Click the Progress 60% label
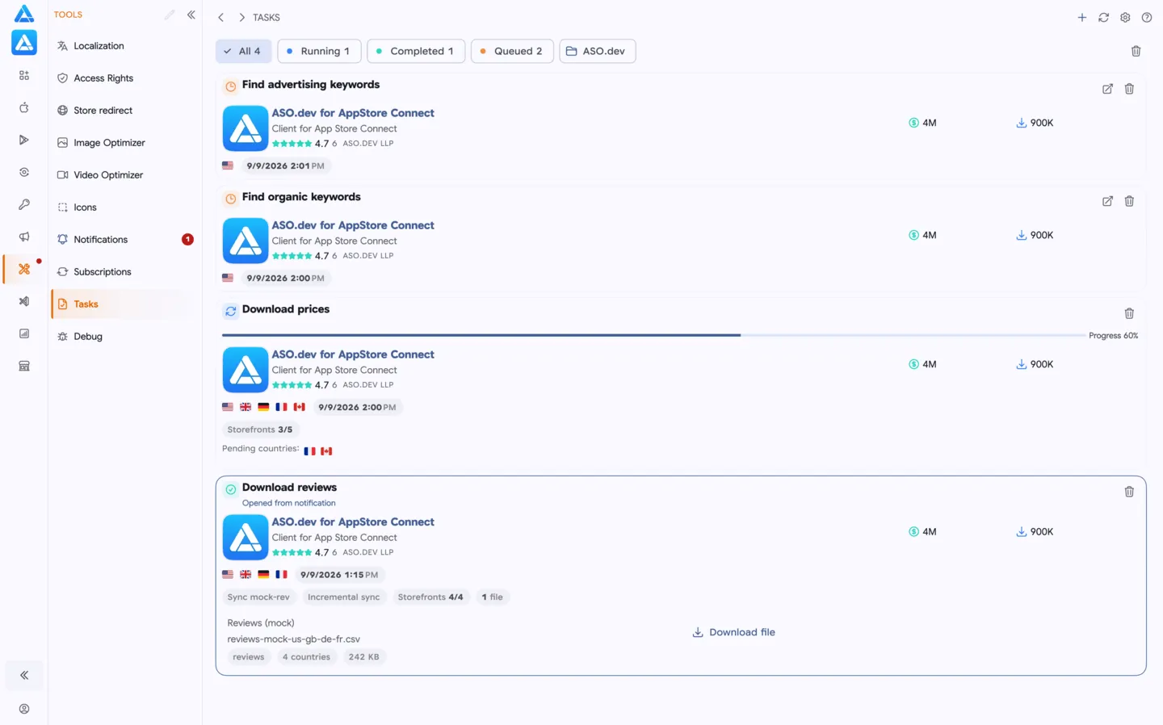Image resolution: width=1163 pixels, height=725 pixels. coord(1113,336)
